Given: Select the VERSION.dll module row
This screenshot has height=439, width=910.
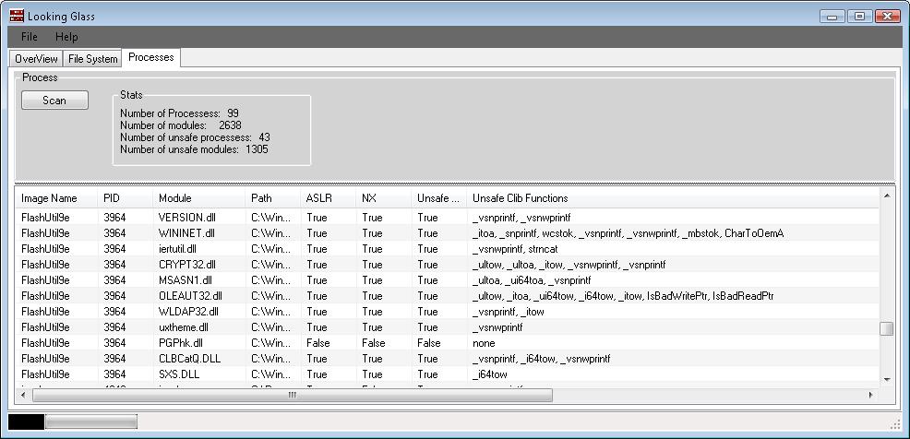Looking at the screenshot, I should pyautogui.click(x=447, y=218).
